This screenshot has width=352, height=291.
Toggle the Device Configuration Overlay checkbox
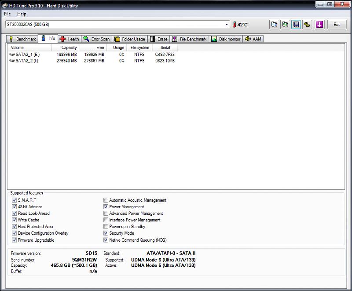pyautogui.click(x=15, y=233)
